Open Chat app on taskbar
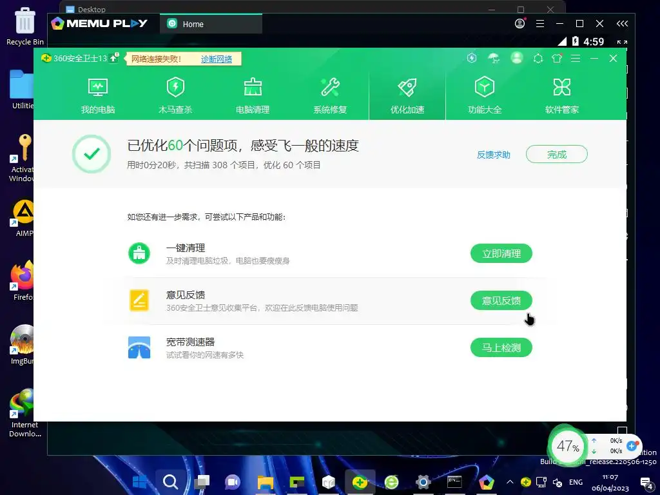Viewport: 660px width, 495px height. 232,481
